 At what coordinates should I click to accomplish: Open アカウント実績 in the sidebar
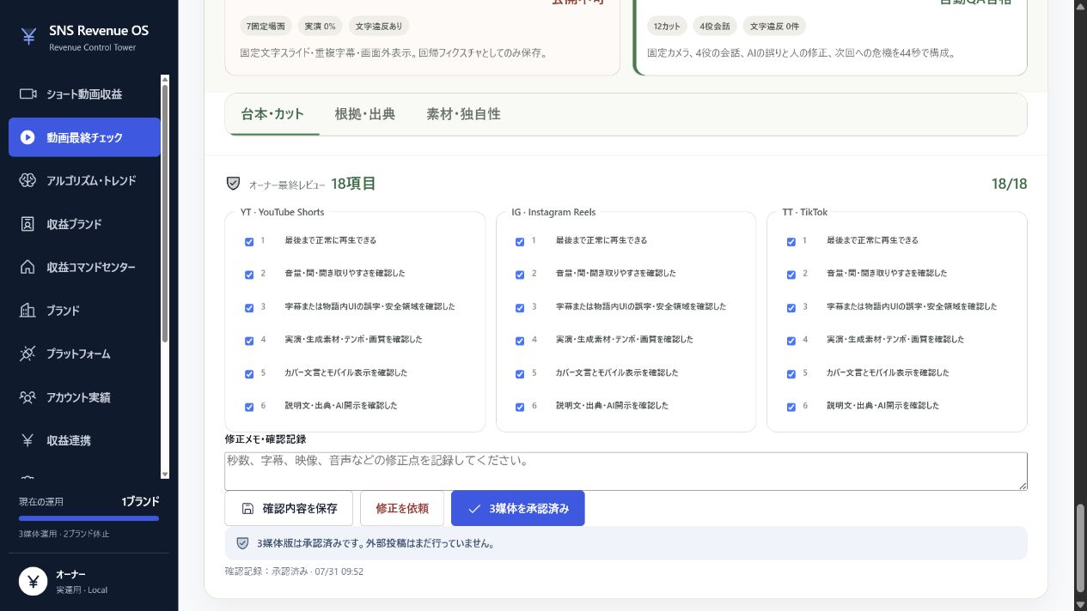point(84,397)
